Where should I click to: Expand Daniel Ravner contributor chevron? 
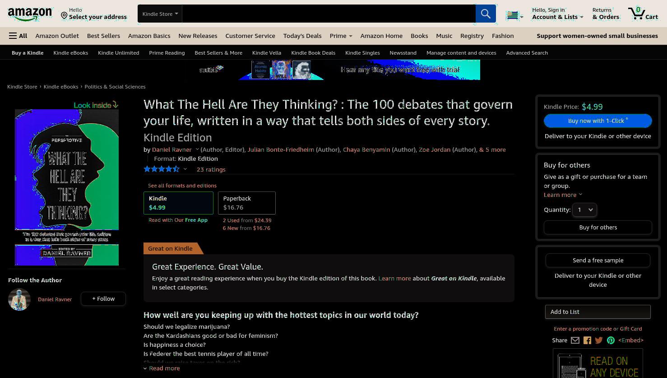pos(197,149)
